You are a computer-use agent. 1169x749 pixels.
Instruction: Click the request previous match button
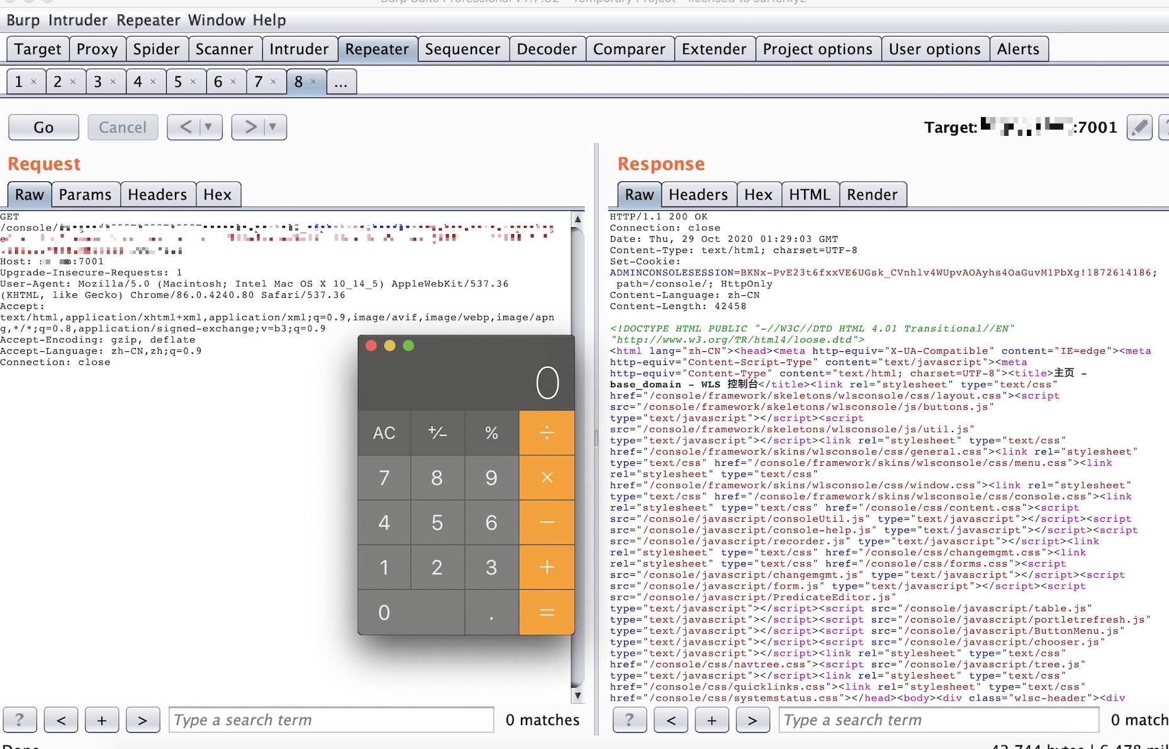[x=61, y=720]
